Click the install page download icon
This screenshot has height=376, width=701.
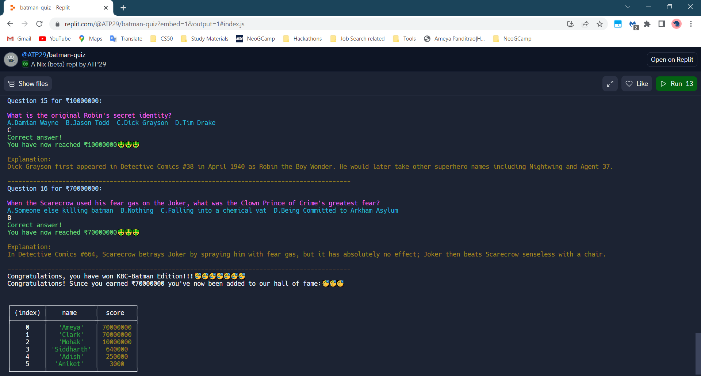pyautogui.click(x=571, y=24)
